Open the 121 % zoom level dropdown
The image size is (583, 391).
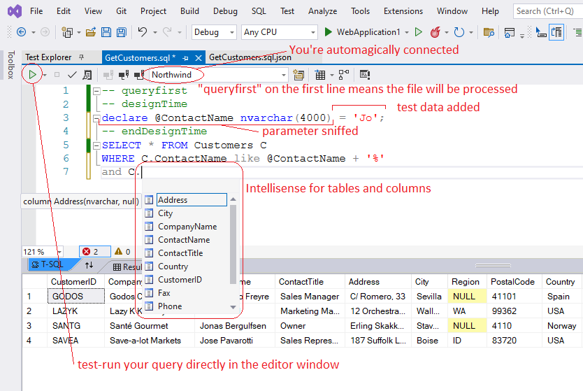click(x=59, y=252)
